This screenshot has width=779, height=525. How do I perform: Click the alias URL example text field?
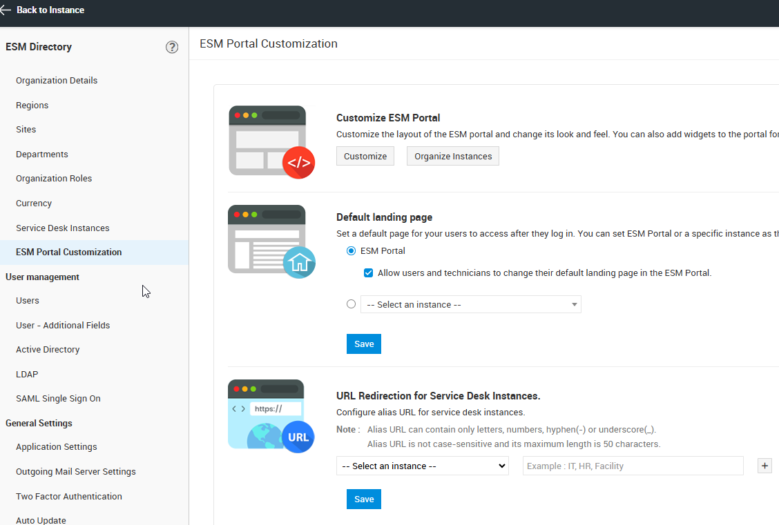coord(633,466)
